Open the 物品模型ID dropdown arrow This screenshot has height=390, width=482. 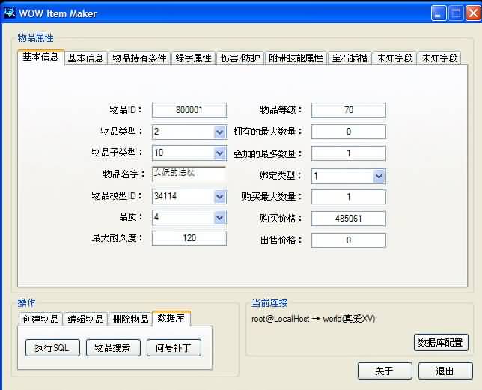tap(219, 196)
